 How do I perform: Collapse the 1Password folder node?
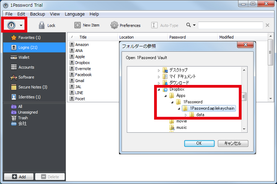click(x=172, y=102)
